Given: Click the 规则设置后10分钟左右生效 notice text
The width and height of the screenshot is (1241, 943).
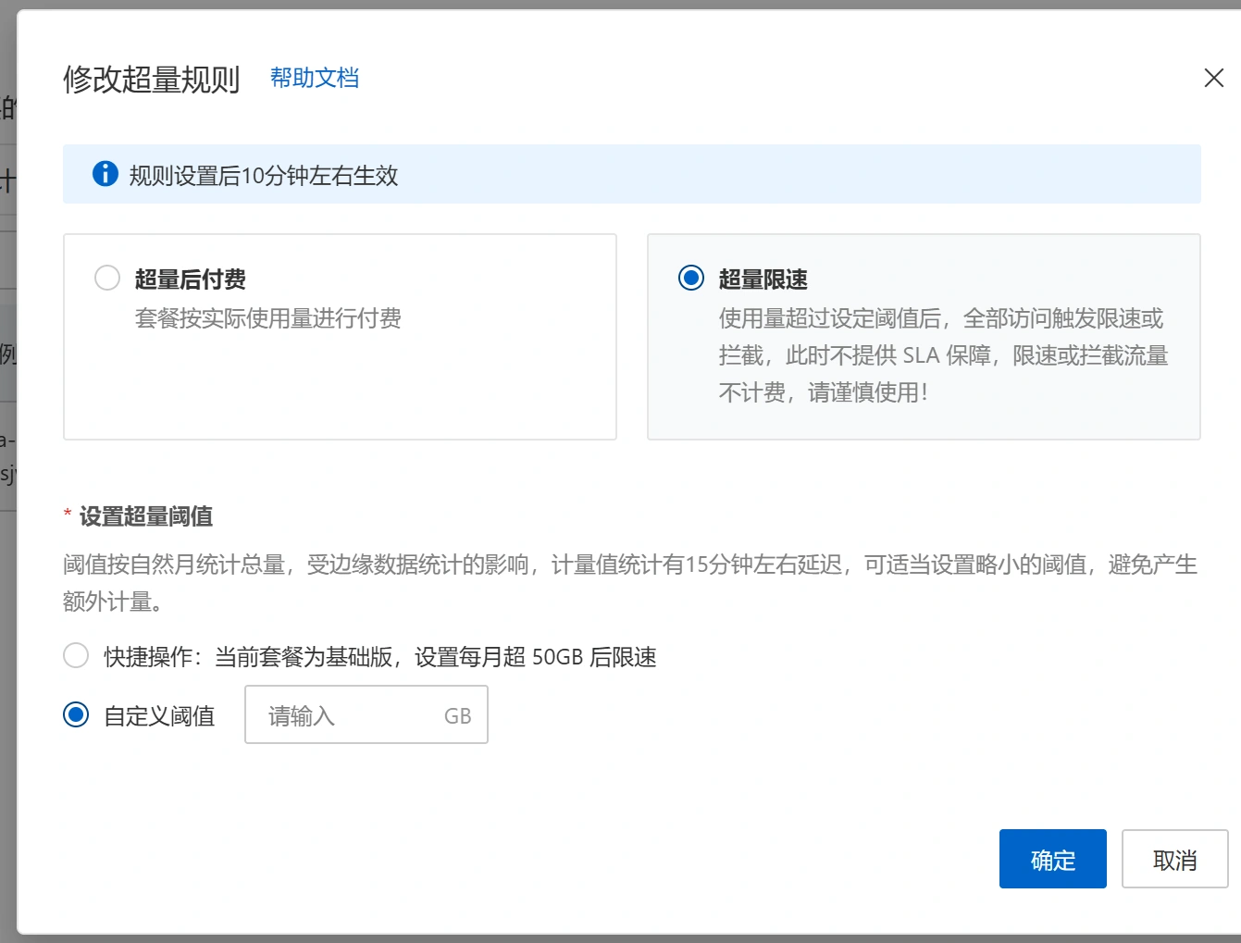Looking at the screenshot, I should click(x=264, y=175).
